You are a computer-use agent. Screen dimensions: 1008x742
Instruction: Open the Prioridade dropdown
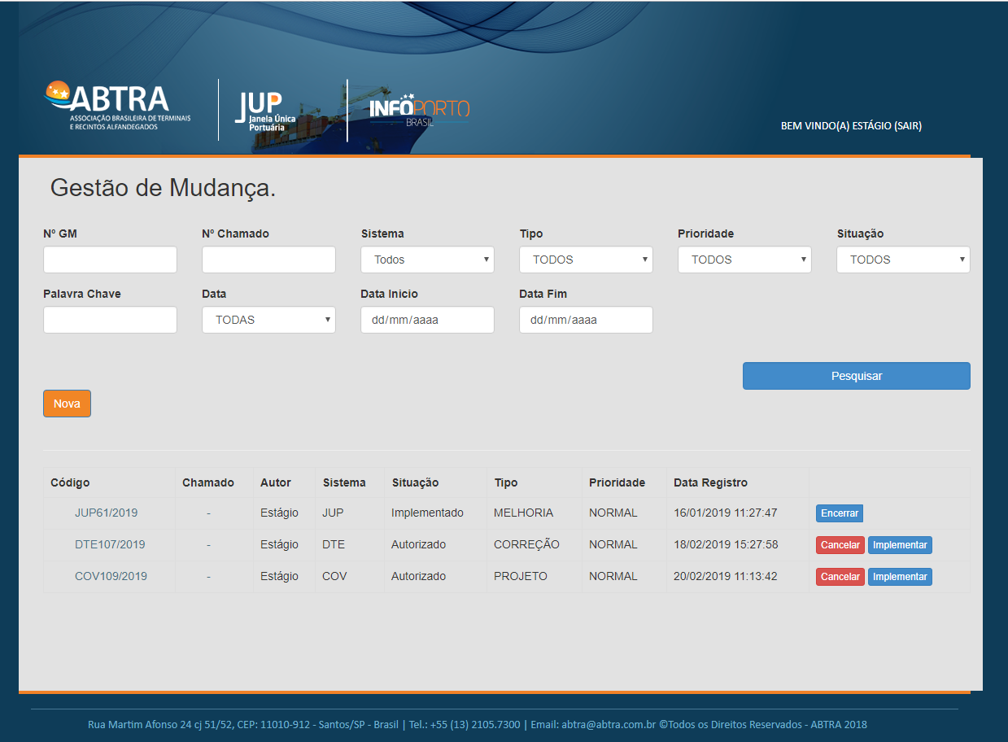pyautogui.click(x=744, y=259)
